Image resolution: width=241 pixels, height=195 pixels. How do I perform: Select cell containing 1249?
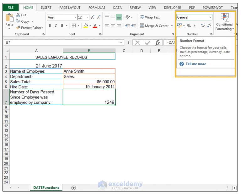89,97
